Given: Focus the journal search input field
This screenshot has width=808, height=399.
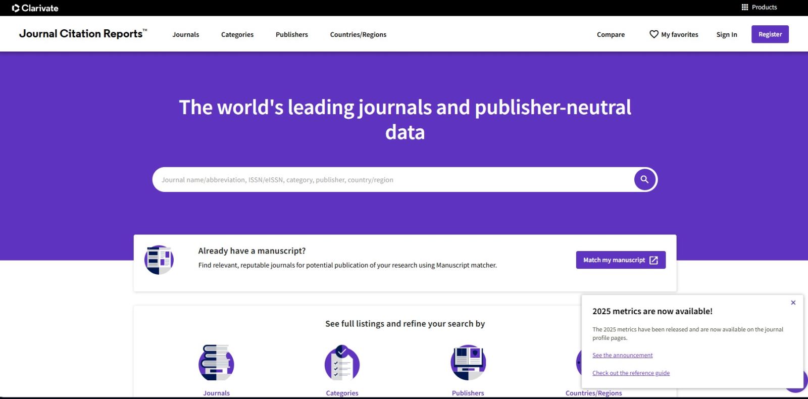Looking at the screenshot, I should point(393,180).
